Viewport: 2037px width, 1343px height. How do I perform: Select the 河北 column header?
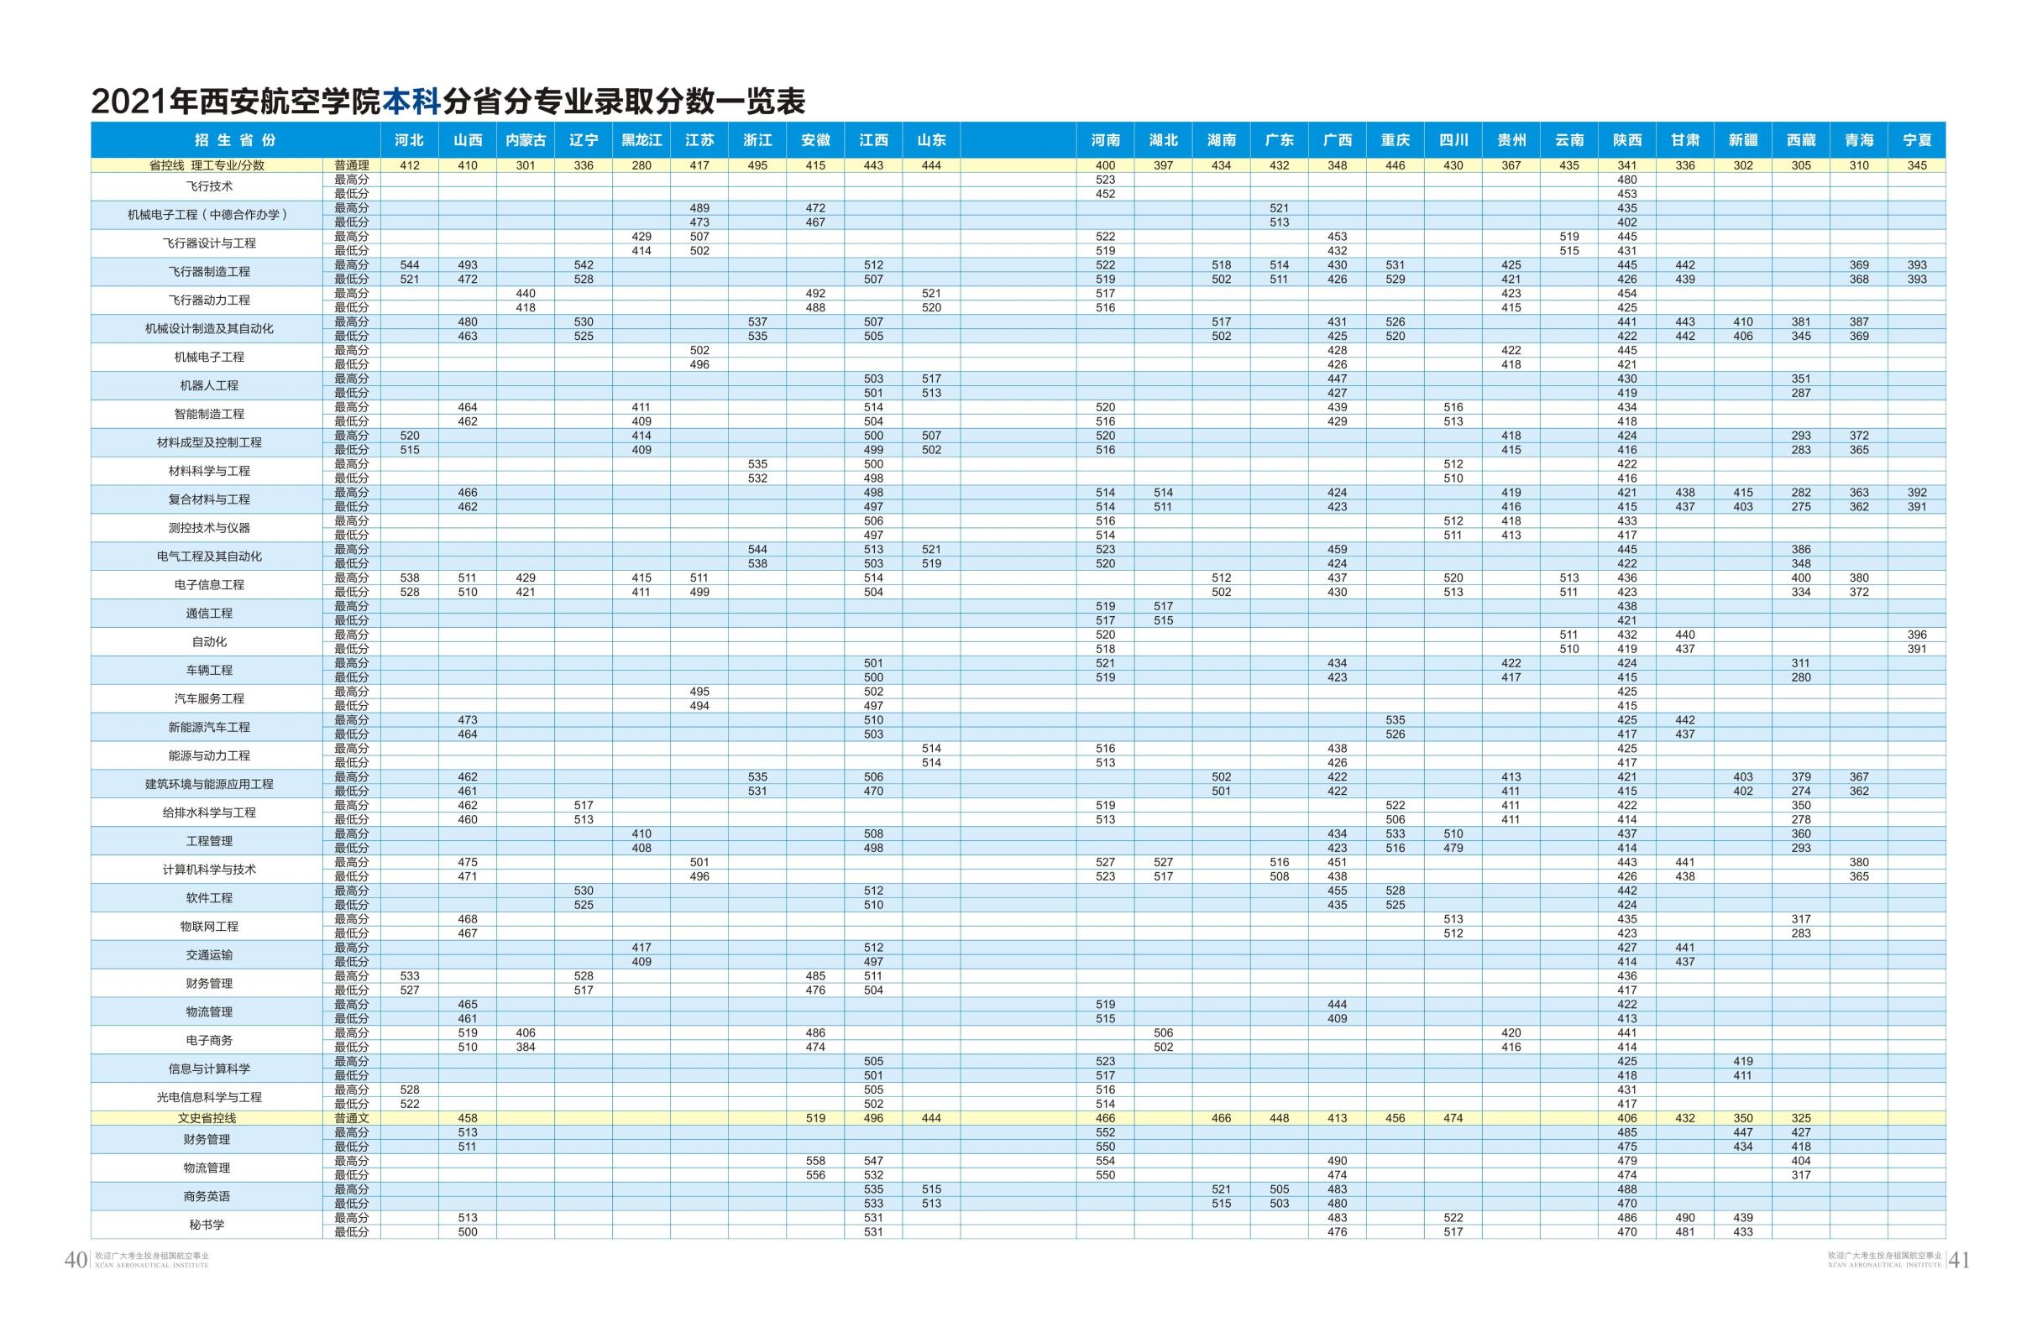410,140
